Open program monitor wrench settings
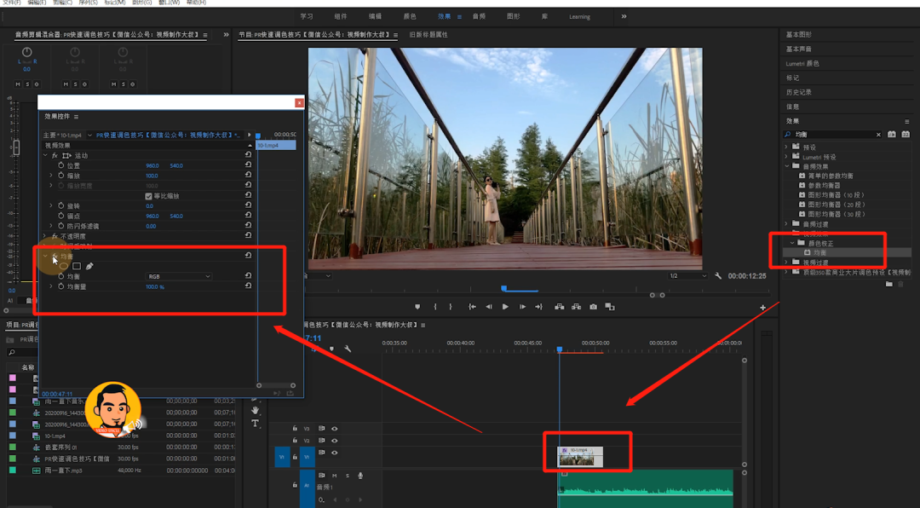920x508 pixels. 718,275
